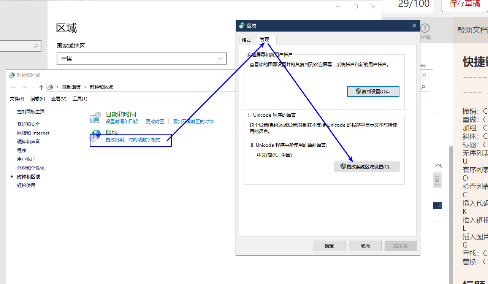Screen dimensions: 488x284
Task: Click control panel search magnifier icon
Action: 423,87
